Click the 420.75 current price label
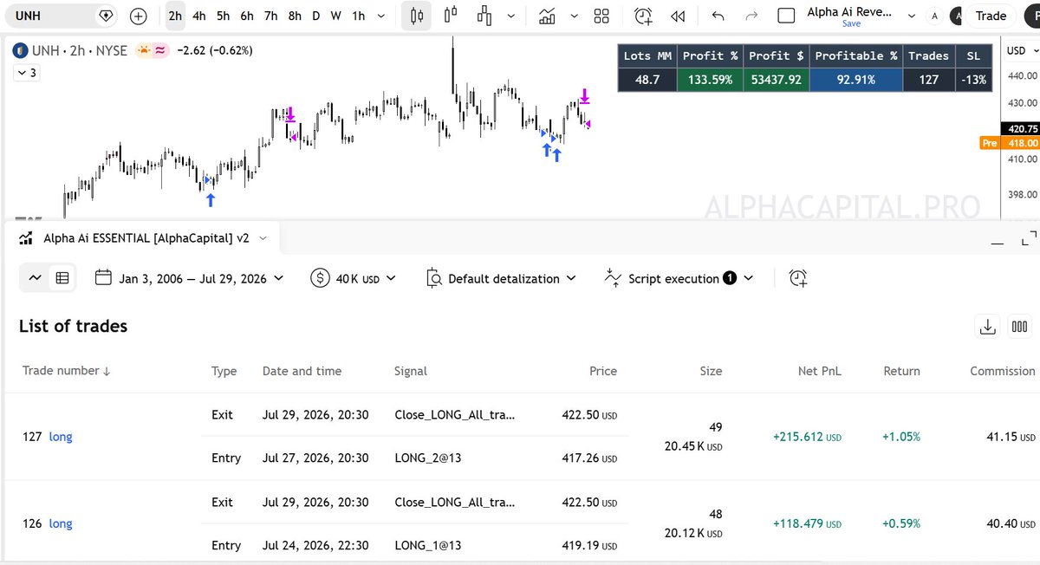 [x=1022, y=128]
